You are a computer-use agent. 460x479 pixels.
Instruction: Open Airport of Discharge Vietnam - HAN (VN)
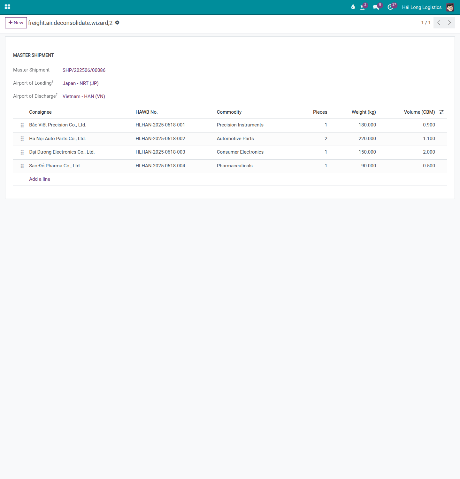point(84,96)
